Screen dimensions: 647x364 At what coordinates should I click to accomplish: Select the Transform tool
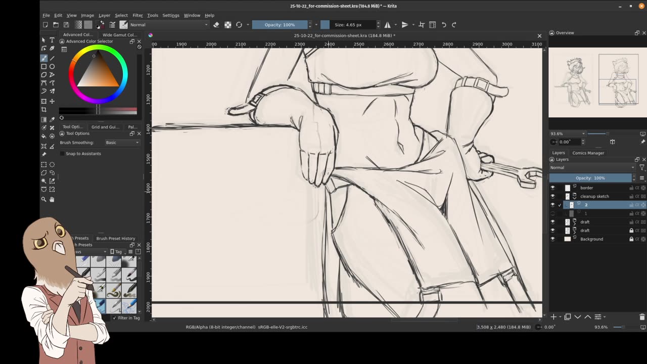coord(44,101)
